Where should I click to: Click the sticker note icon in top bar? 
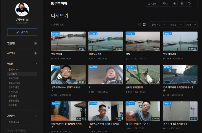(189, 4)
